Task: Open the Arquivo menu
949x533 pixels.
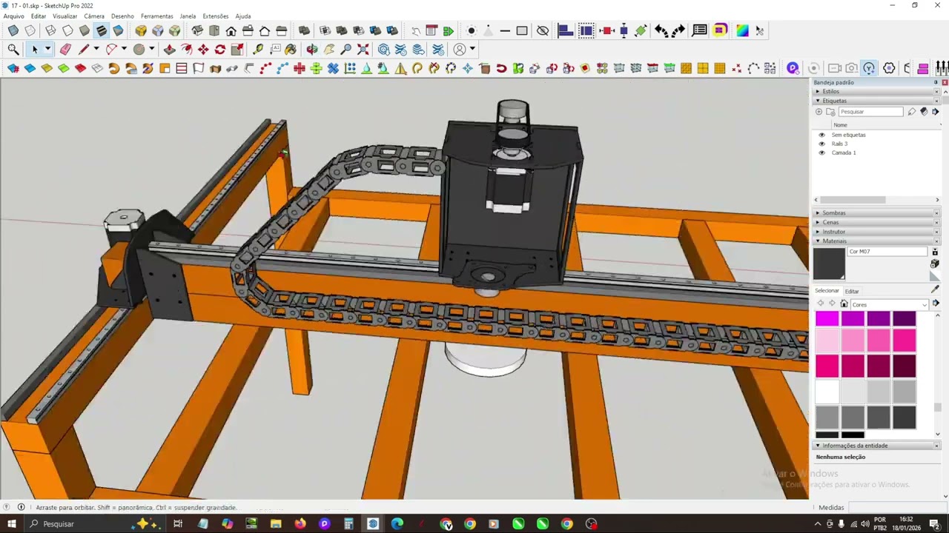Action: point(13,16)
